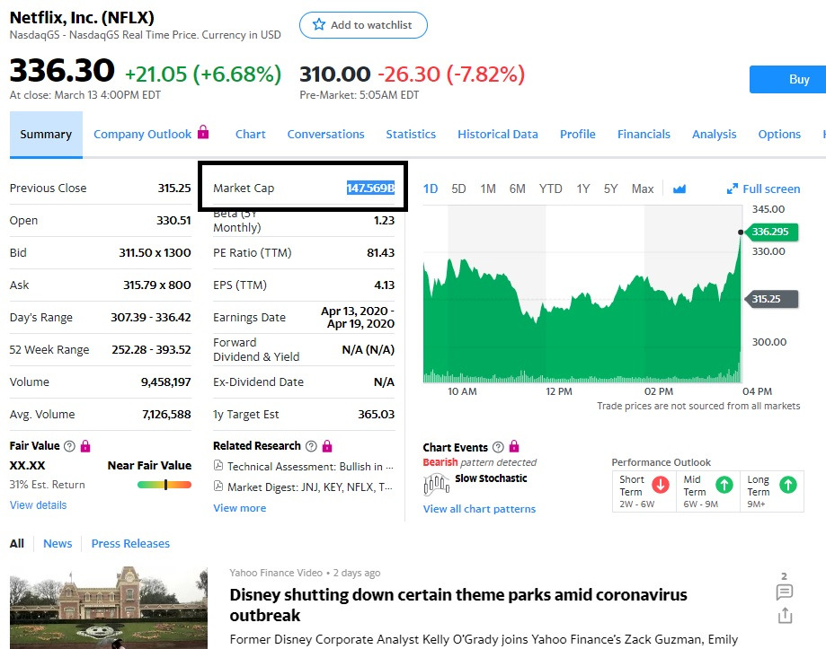Open the Analysis tab
The height and width of the screenshot is (649, 826).
714,134
